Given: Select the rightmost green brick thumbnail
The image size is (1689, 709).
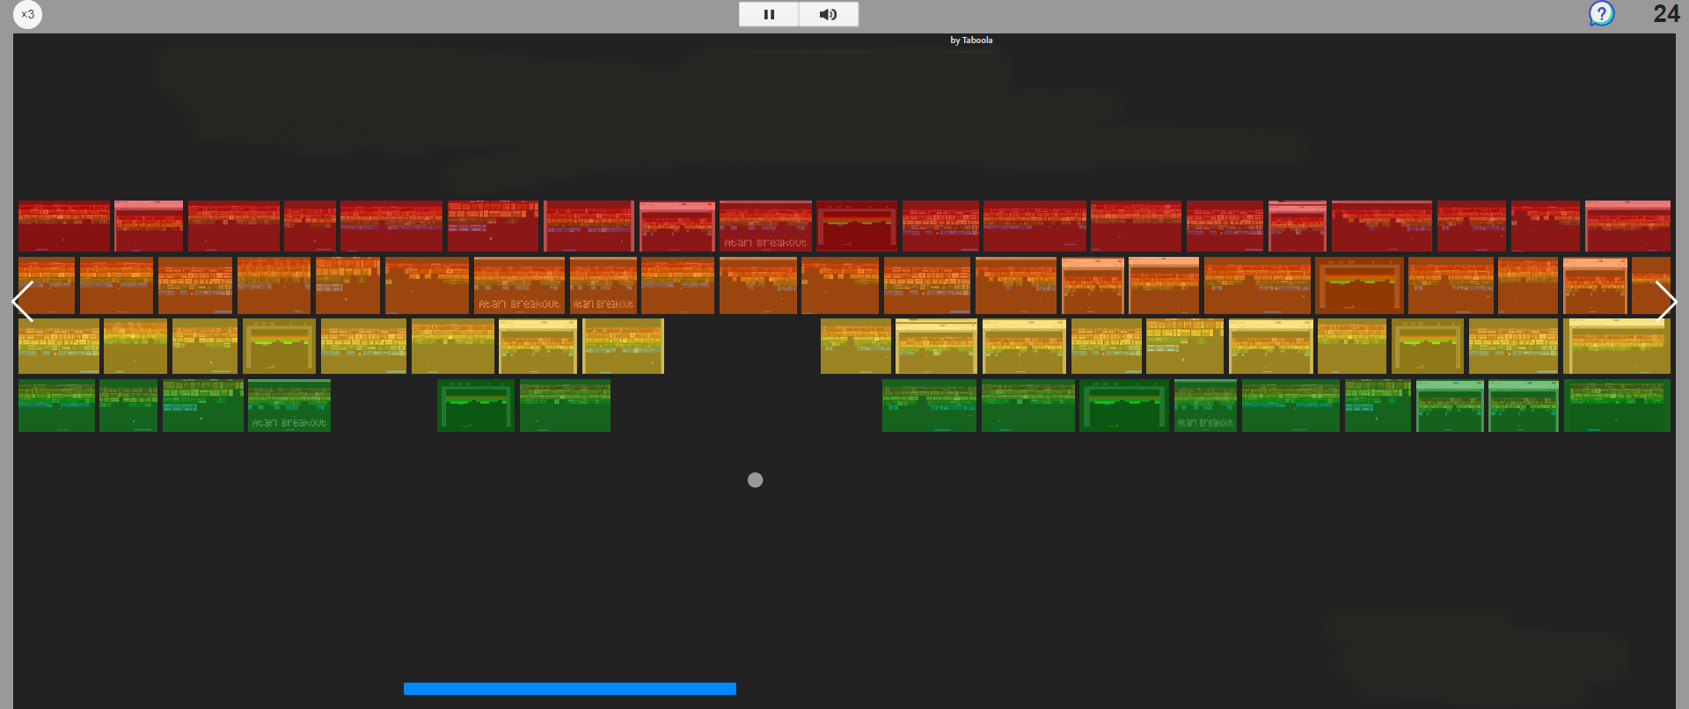Looking at the screenshot, I should [1617, 406].
